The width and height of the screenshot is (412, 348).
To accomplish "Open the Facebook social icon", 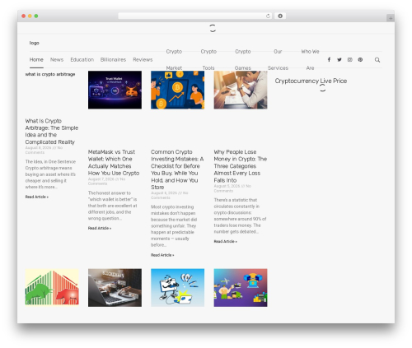I will click(x=329, y=59).
